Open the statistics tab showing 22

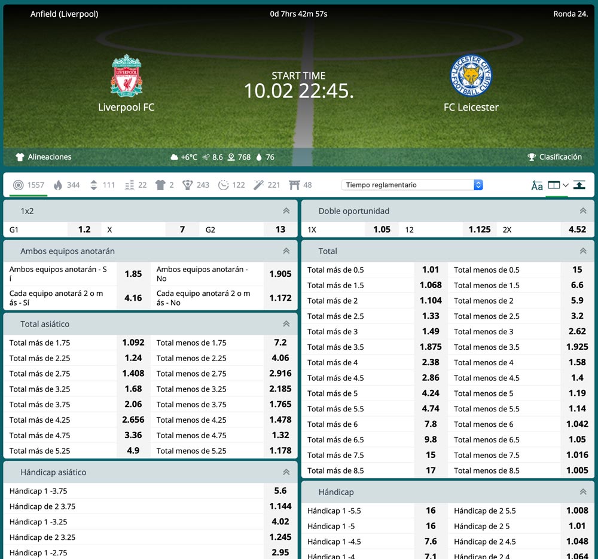tap(135, 185)
